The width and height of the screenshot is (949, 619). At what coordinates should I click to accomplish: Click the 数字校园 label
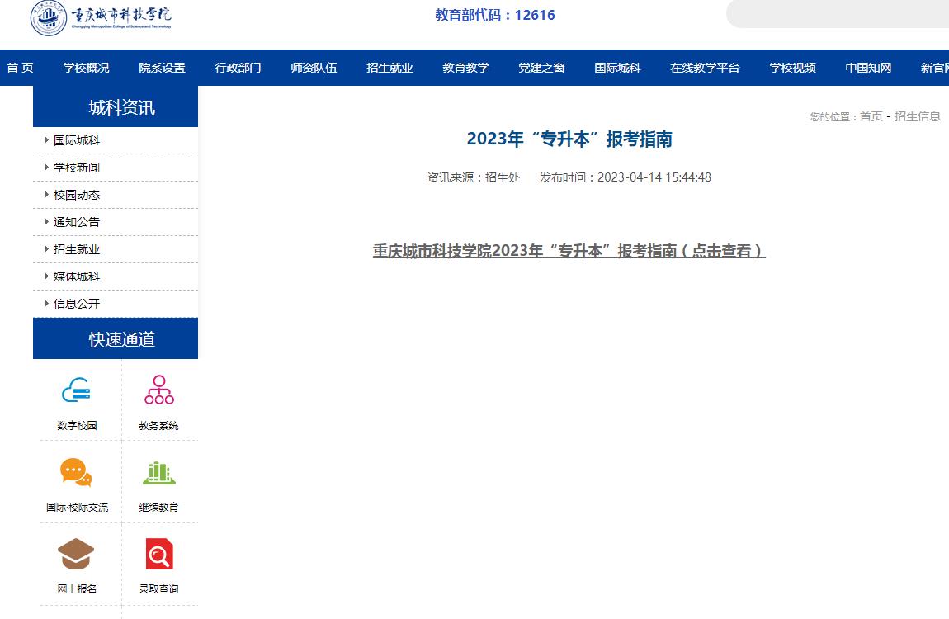[77, 425]
